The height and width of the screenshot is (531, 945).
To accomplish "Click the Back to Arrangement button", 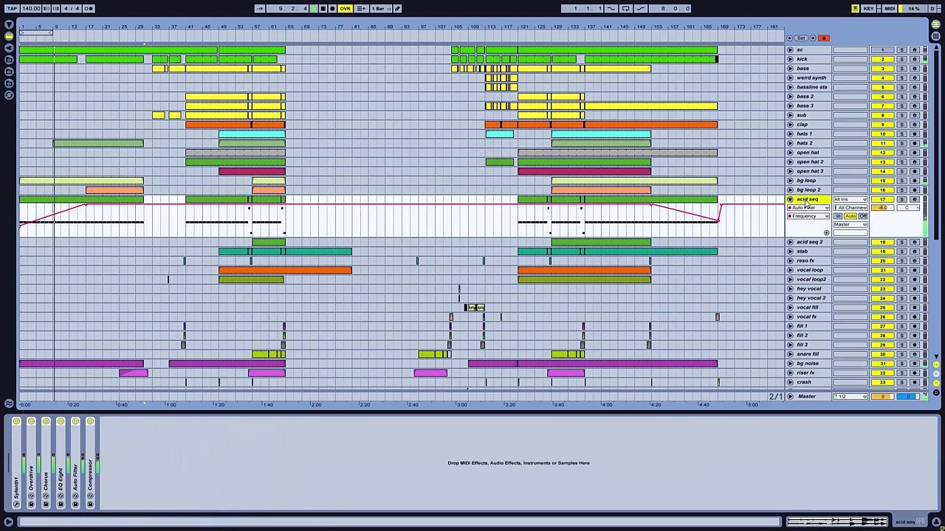I will (x=361, y=8).
